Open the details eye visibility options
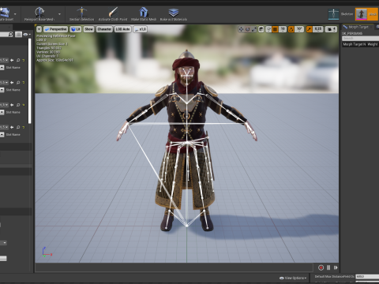The width and height of the screenshot is (379, 284). pos(26,35)
